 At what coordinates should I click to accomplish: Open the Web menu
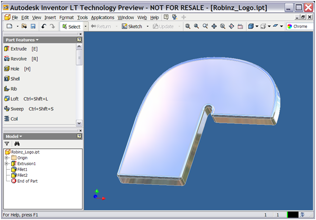(x=142, y=18)
